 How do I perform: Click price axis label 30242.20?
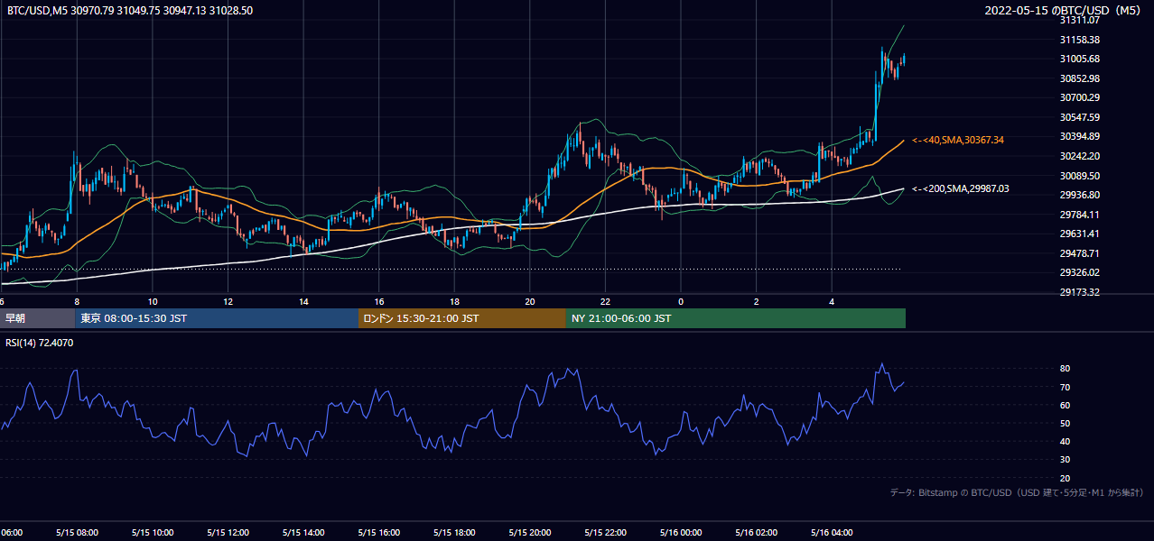(x=1079, y=156)
